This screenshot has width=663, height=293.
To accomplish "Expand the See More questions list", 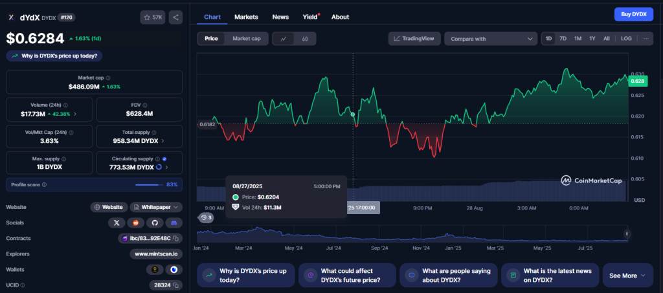I will click(627, 276).
